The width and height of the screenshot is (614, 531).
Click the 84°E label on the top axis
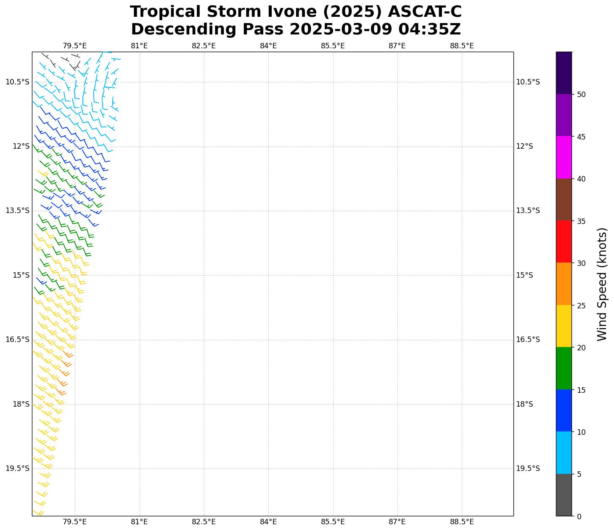tap(268, 46)
